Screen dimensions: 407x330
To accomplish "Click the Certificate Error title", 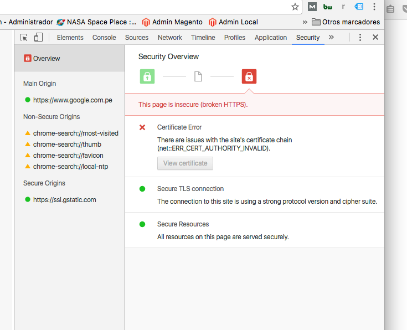I will click(179, 127).
